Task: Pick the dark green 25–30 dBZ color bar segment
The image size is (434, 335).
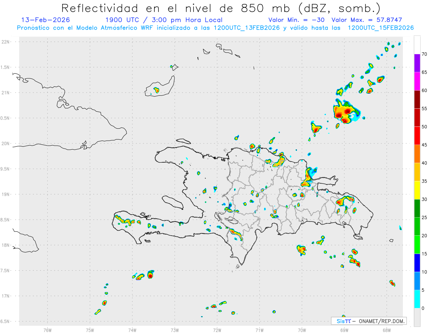Action: click(x=417, y=208)
